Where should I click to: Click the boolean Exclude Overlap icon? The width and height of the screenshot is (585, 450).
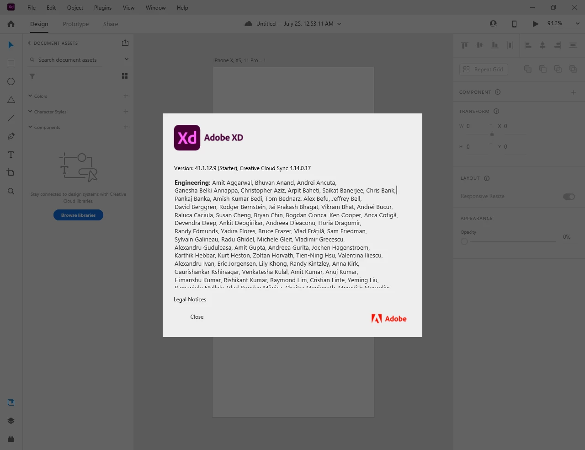point(573,69)
